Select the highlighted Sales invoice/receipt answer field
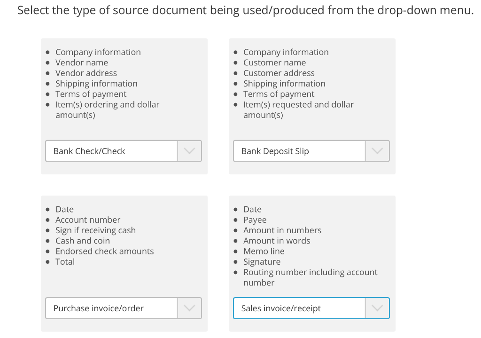Screen dimensions: 481x338 (x=299, y=308)
